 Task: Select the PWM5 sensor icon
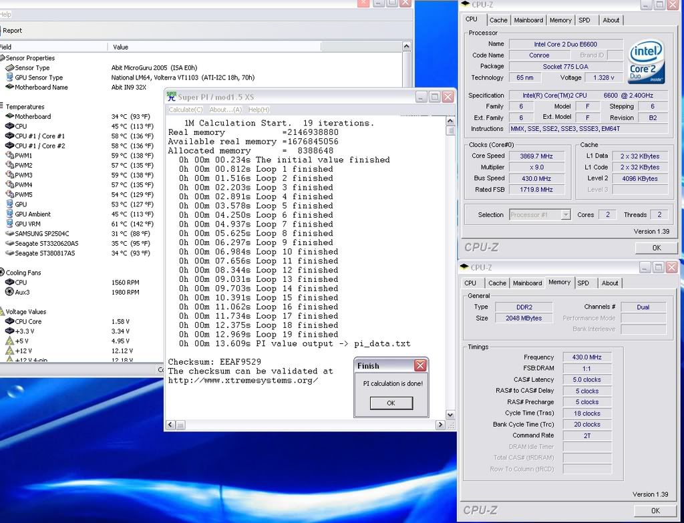tap(9, 194)
